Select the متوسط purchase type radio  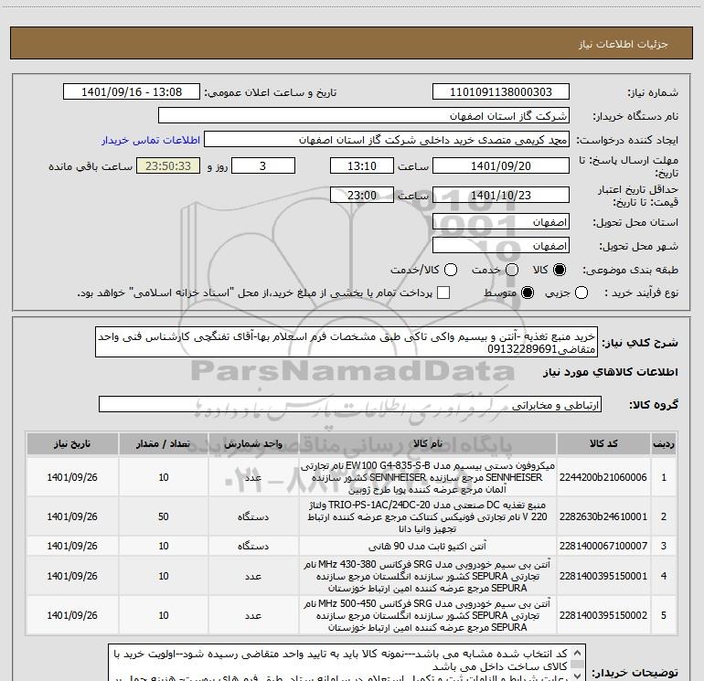tap(528, 293)
